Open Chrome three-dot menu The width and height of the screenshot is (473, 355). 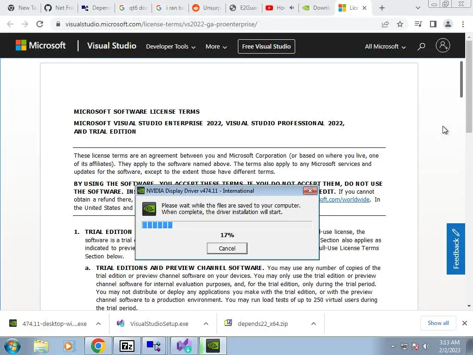pos(463,24)
